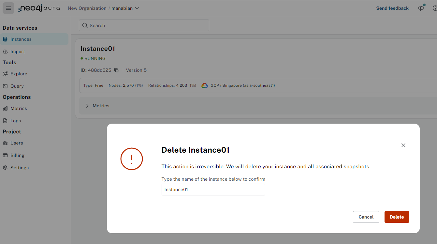Open the announcements megaphone icon

pos(422,8)
